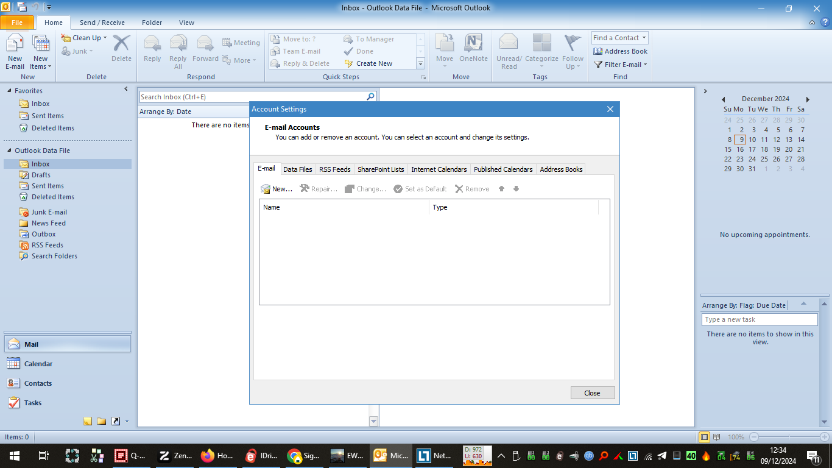The height and width of the screenshot is (468, 832).
Task: Click the Close button in Account Settings
Action: [x=593, y=393]
